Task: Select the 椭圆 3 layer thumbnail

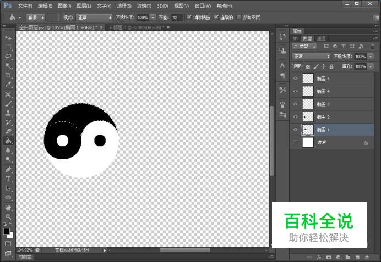Action: [308, 104]
